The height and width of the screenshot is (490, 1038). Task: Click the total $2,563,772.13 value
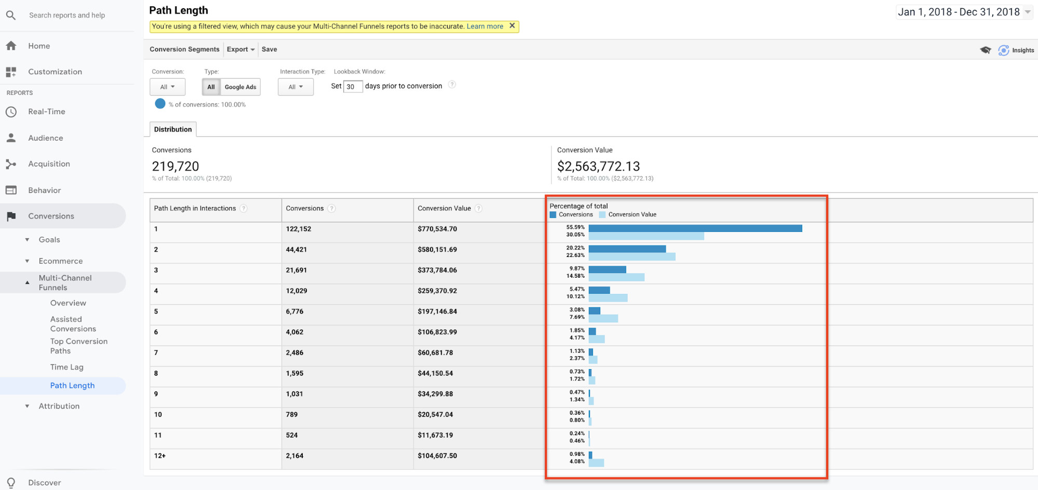point(598,166)
